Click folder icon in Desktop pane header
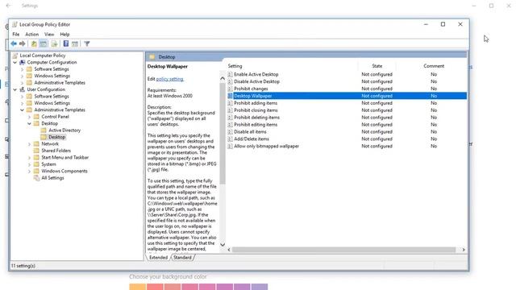This screenshot has width=516, height=290. pyautogui.click(x=152, y=57)
